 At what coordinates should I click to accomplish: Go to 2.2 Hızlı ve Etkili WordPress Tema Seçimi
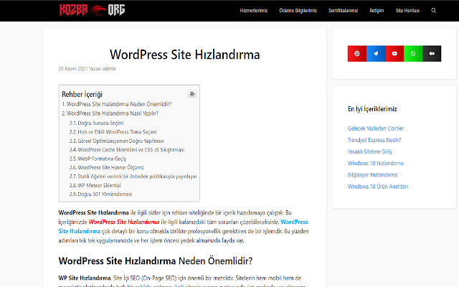113,132
